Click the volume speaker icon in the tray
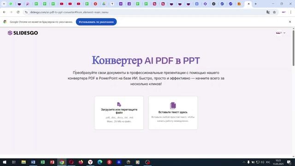Image resolution: width=295 pixels, height=166 pixels. coord(262,162)
